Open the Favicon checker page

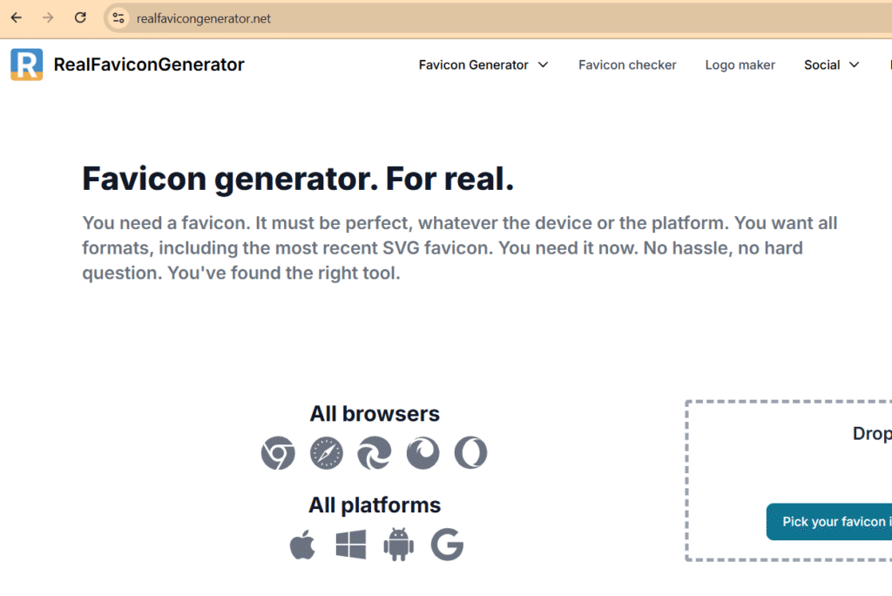click(x=627, y=64)
